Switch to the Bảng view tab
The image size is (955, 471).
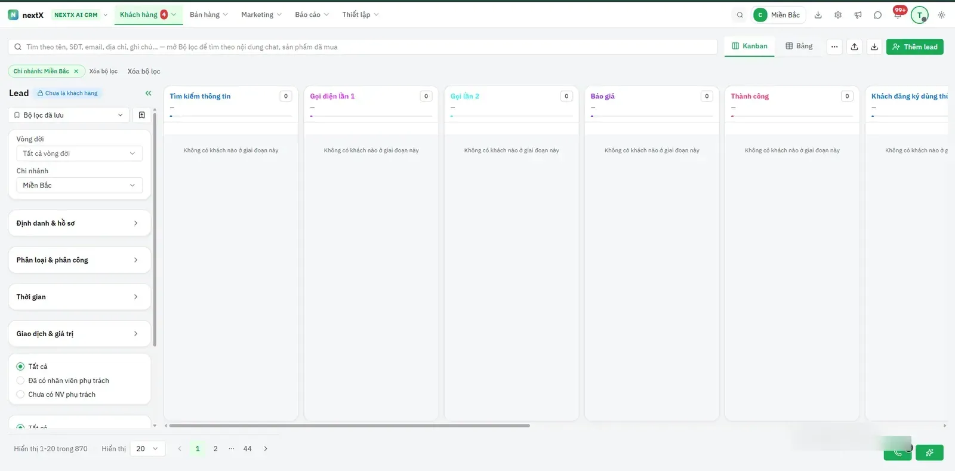(799, 46)
